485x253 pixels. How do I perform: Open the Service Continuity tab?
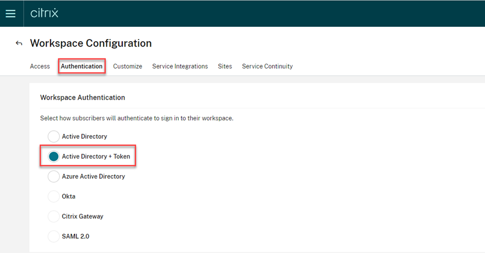[x=267, y=66]
